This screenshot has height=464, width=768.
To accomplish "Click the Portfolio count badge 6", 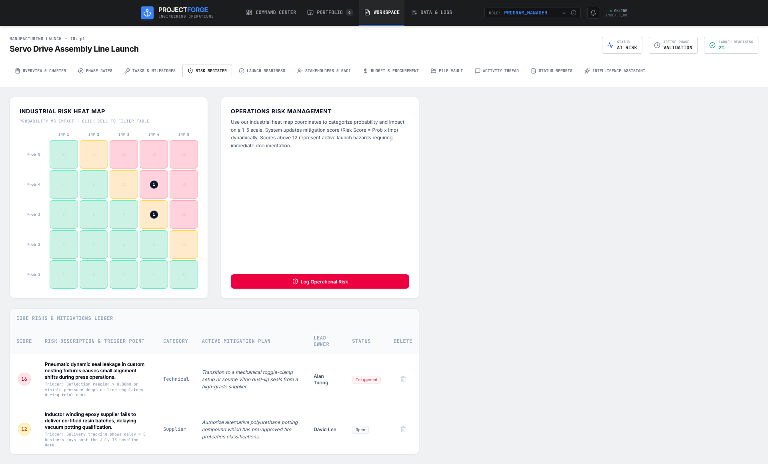I will pos(349,12).
